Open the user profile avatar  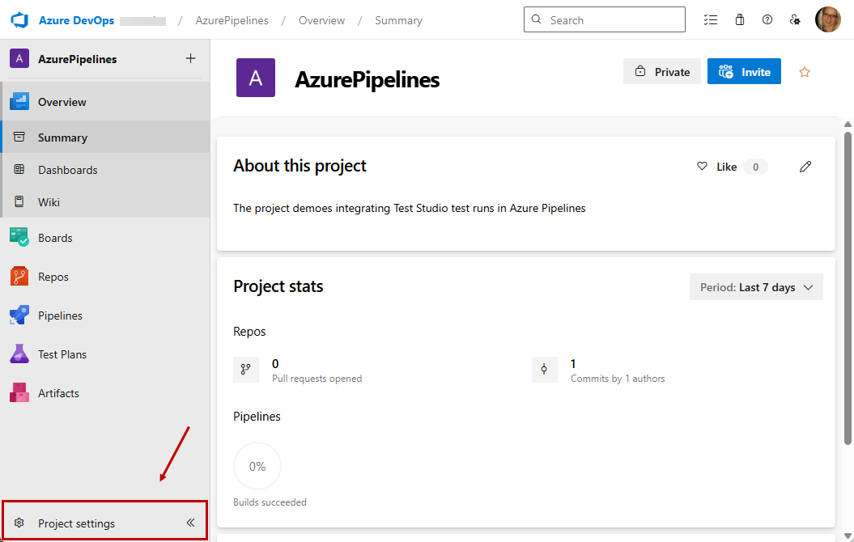click(x=828, y=19)
